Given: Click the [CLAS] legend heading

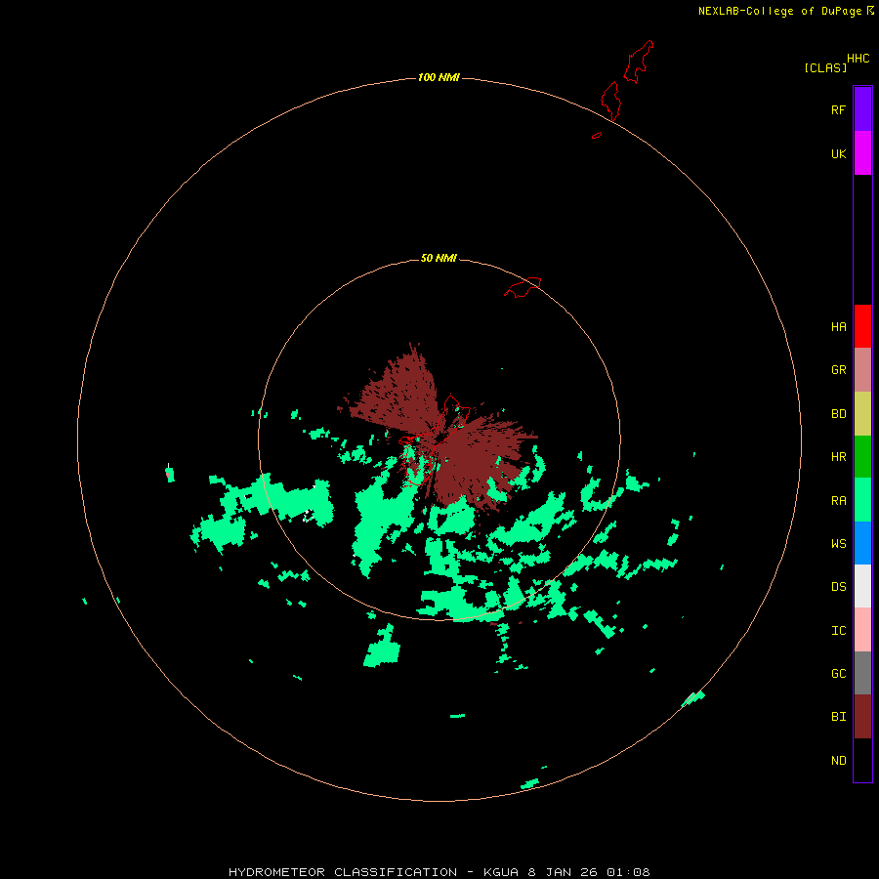Looking at the screenshot, I should coord(825,67).
